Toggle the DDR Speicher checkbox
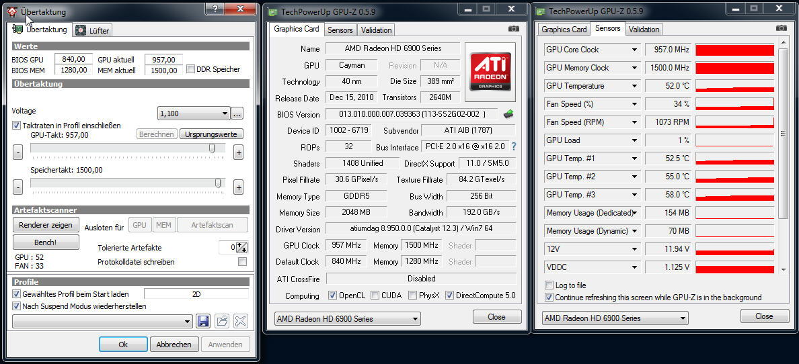799x364 pixels. point(190,69)
